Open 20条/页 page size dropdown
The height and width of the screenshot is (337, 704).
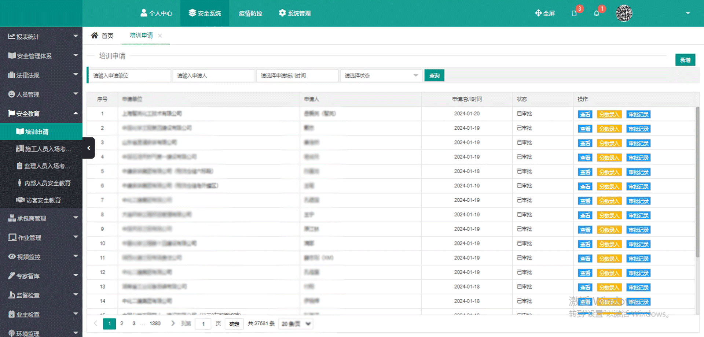(x=296, y=324)
